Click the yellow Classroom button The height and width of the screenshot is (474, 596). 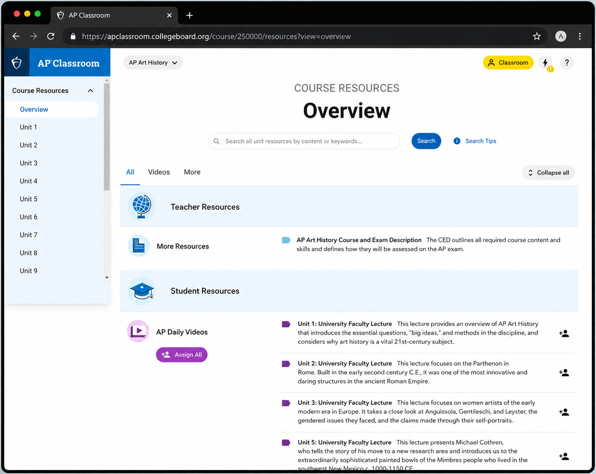pyautogui.click(x=508, y=63)
